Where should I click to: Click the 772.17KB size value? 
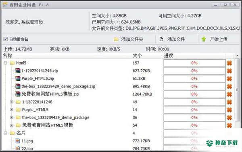(x=141, y=141)
